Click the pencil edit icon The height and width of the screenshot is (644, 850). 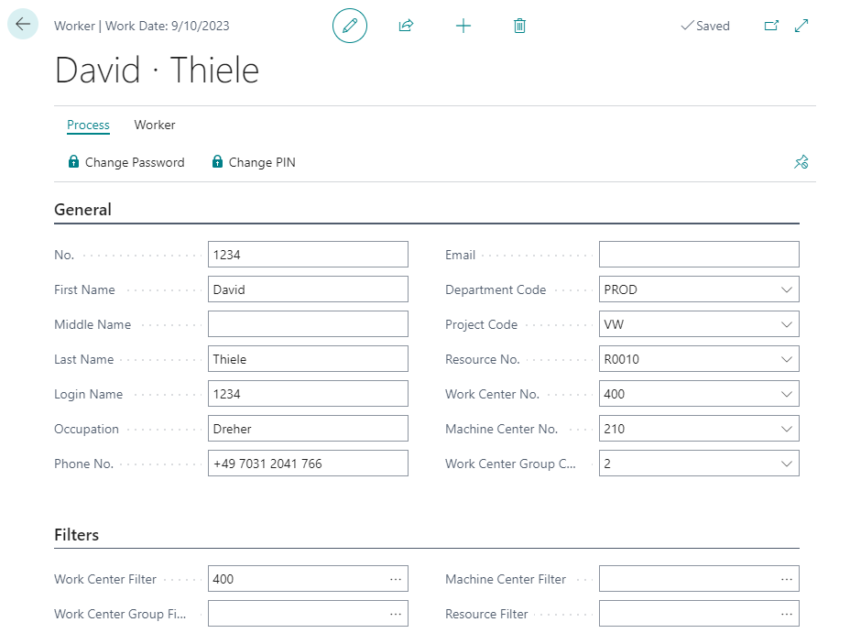point(350,26)
